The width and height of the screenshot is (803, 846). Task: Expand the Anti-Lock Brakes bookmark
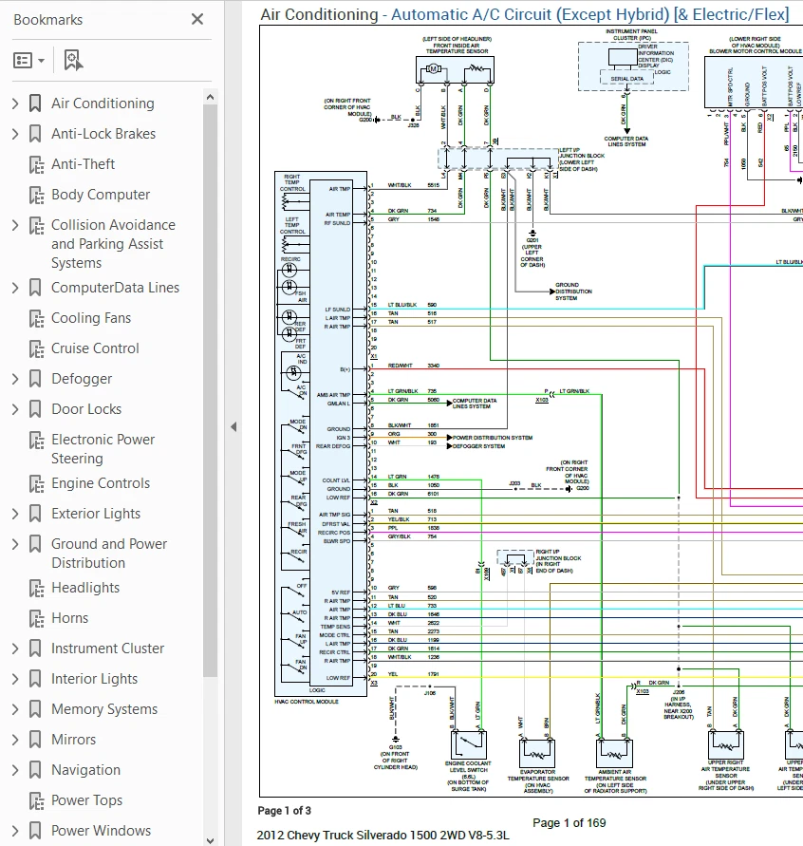pyautogui.click(x=13, y=133)
